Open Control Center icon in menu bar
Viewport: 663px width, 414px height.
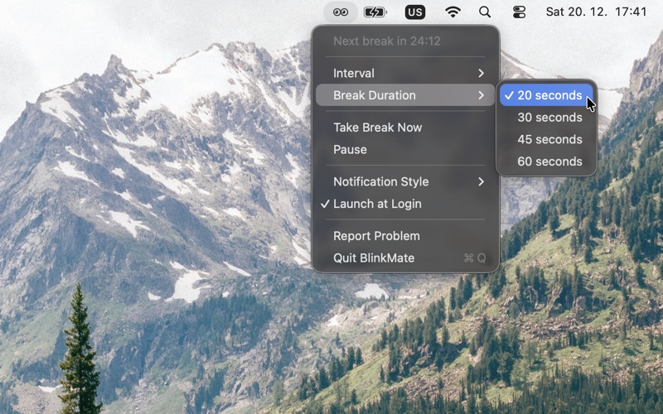[519, 12]
